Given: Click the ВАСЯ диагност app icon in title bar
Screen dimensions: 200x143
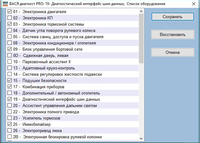Looking at the screenshot, I should click(5, 4).
